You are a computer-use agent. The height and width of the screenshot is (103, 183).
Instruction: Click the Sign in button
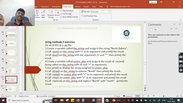click(x=153, y=2)
